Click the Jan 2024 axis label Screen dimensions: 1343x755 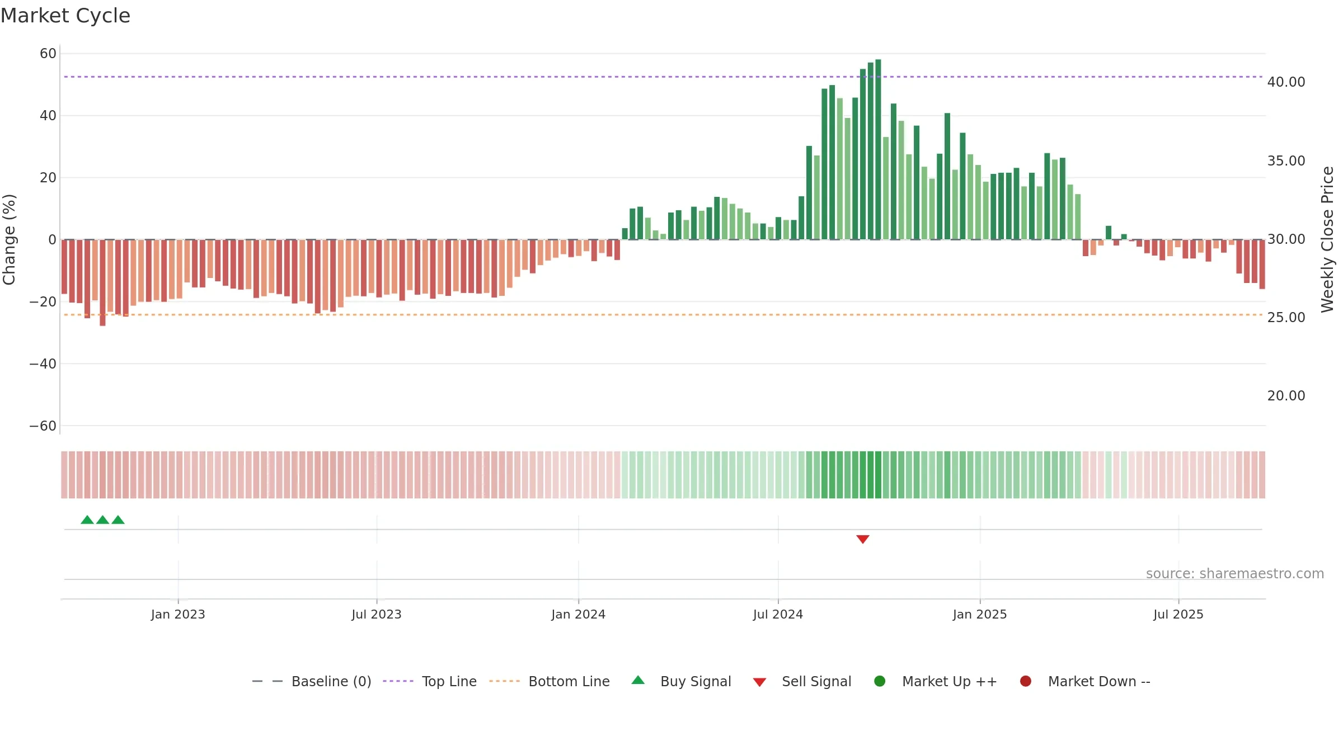tap(579, 614)
